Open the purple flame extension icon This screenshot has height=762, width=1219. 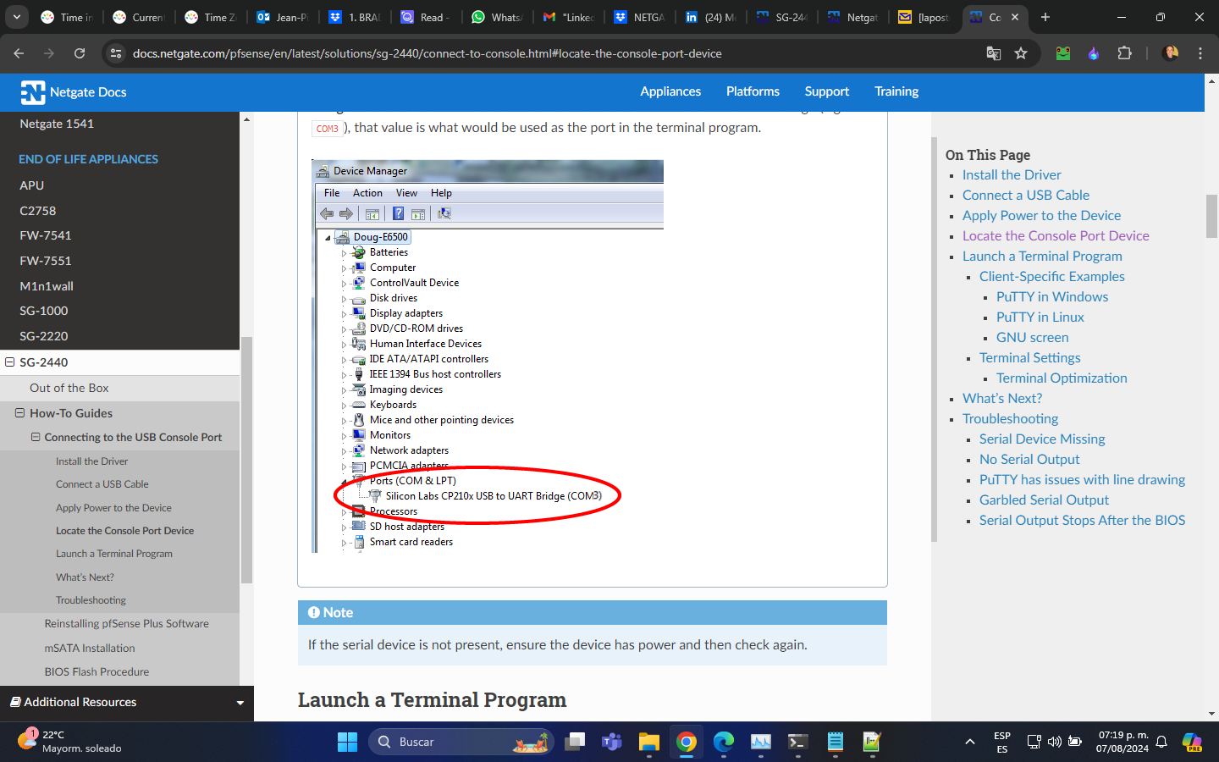(x=1094, y=53)
